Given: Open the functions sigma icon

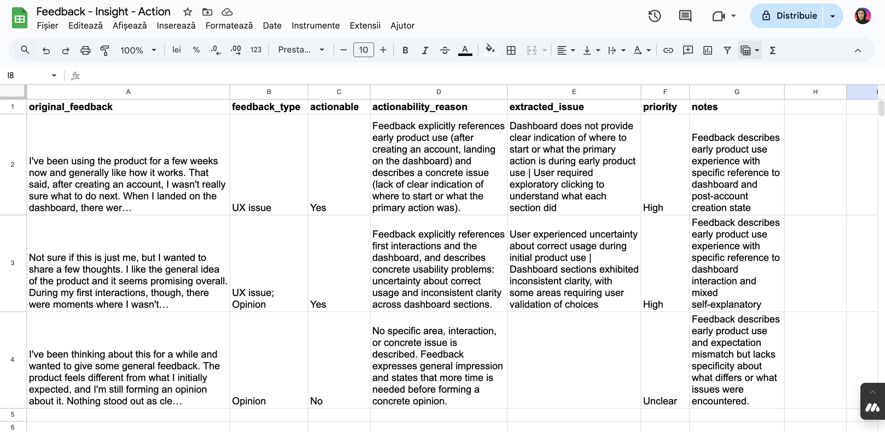Looking at the screenshot, I should point(772,50).
